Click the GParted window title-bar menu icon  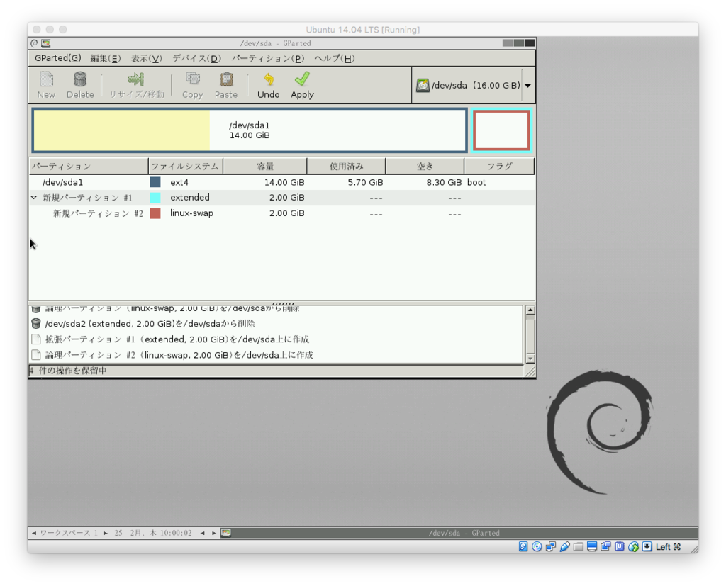(34, 43)
